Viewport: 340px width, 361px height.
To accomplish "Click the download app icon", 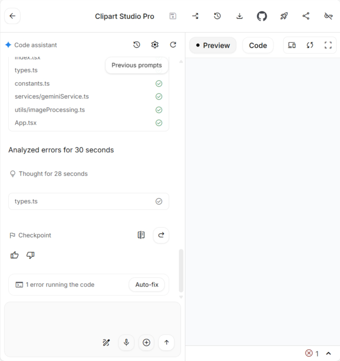I will click(x=239, y=16).
